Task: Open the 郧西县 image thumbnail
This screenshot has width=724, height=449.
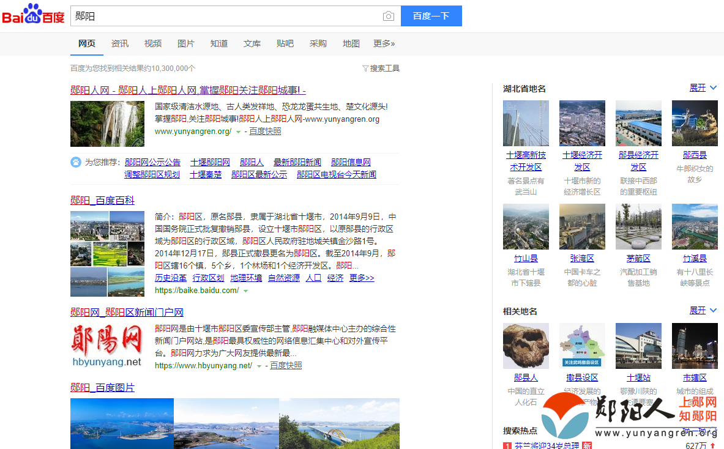Action: 695,123
